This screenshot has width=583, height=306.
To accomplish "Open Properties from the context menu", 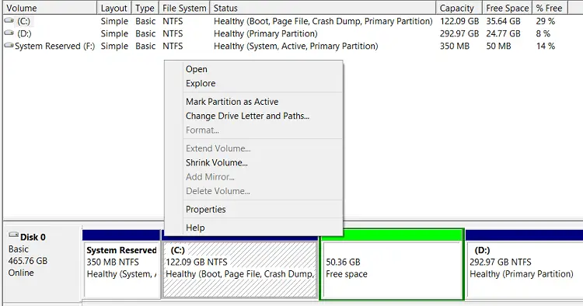I will point(206,209).
